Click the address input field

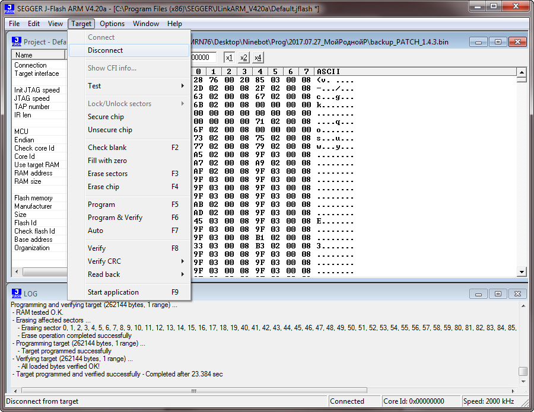(204, 58)
